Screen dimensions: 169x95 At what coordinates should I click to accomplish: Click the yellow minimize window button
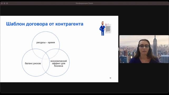click(x=4, y=3)
